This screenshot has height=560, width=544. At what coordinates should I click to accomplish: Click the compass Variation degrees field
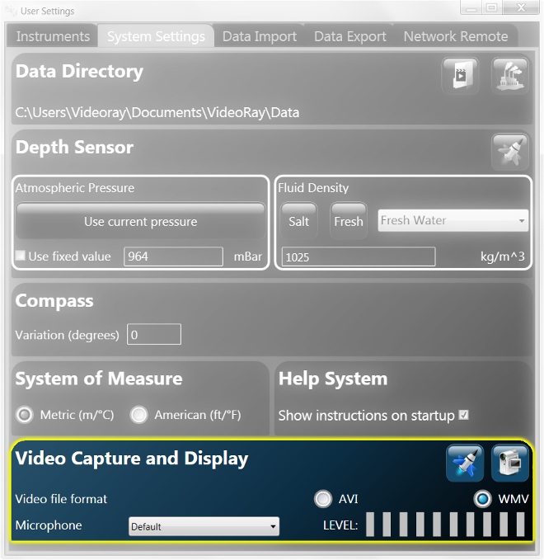click(x=154, y=334)
